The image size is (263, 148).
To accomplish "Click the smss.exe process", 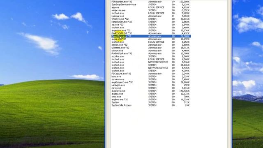I will point(151,97).
